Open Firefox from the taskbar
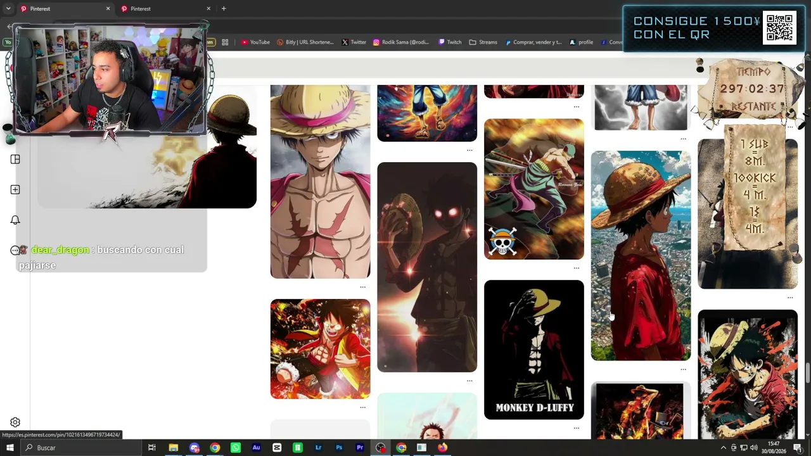This screenshot has width=811, height=456. pos(442,448)
